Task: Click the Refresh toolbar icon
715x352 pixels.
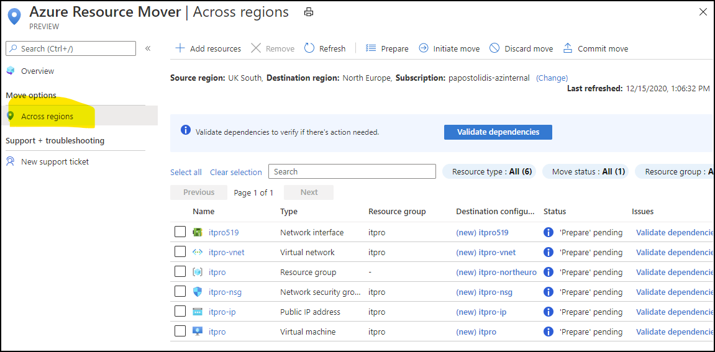Action: [309, 48]
